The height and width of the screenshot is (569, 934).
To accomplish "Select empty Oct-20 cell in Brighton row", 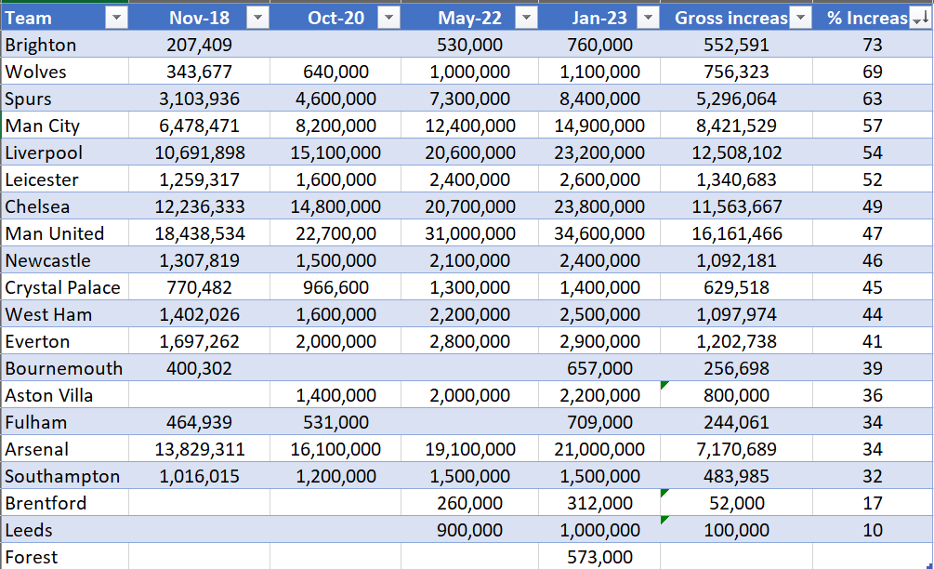I will tap(335, 45).
